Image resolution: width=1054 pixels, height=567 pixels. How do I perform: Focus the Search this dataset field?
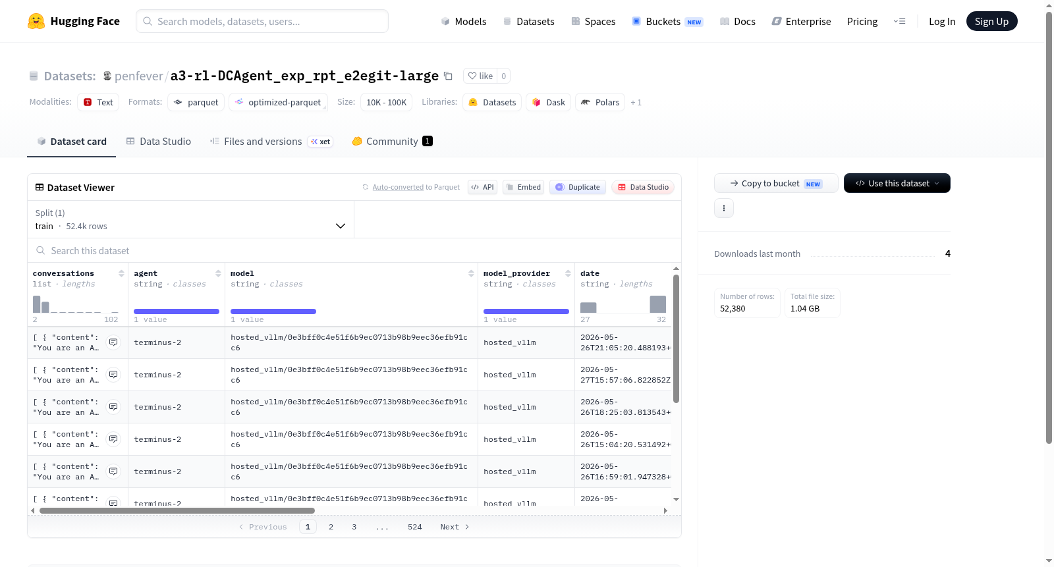pos(354,250)
